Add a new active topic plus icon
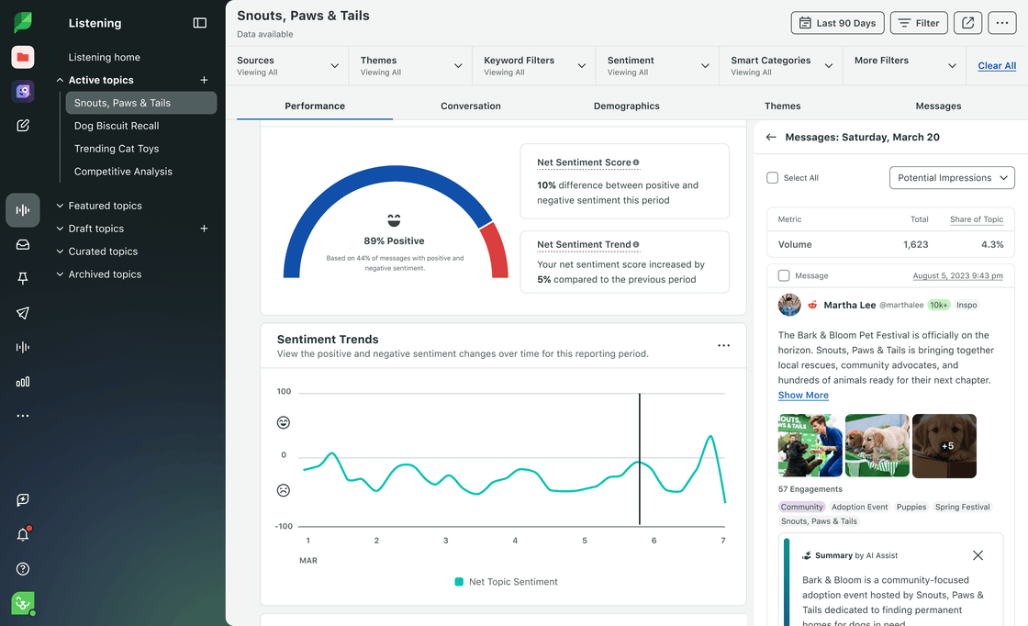 (204, 80)
